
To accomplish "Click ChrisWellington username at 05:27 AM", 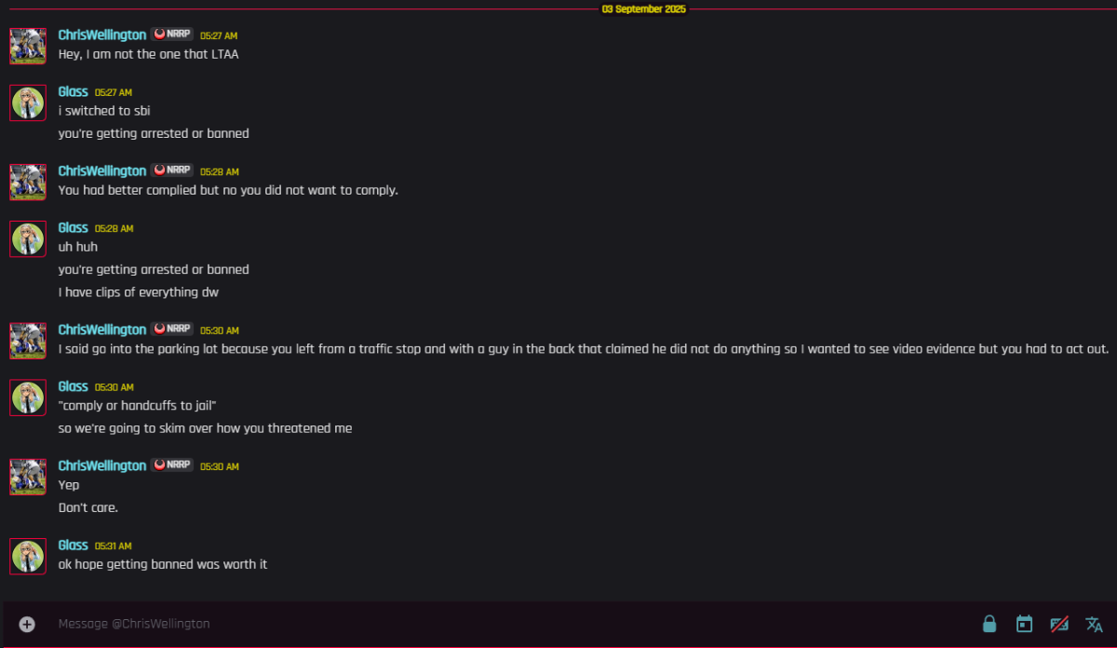I will [102, 34].
